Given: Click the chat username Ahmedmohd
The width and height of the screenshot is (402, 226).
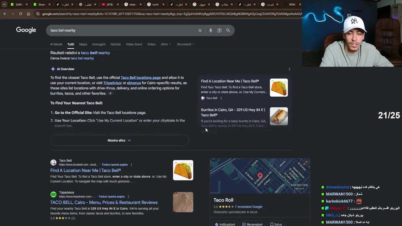Looking at the screenshot, I should [x=337, y=187].
